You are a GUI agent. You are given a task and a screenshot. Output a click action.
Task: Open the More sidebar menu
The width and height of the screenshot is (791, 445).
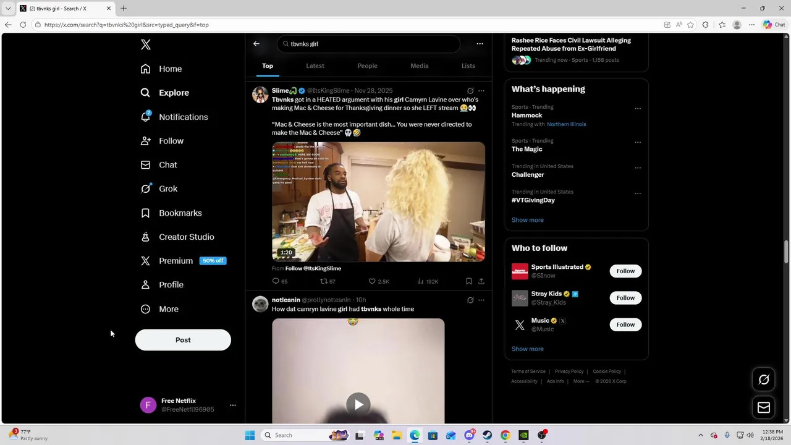(x=159, y=309)
